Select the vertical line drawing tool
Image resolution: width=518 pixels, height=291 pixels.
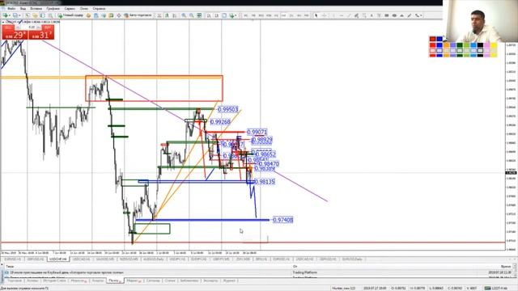(333, 15)
